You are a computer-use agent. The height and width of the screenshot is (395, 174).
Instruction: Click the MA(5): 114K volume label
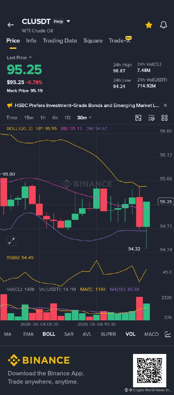(93, 289)
